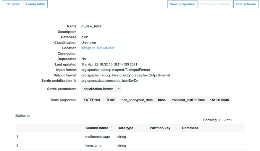The width and height of the screenshot is (260, 151).
Task: Open the Edit schema button
Action: pos(246,4)
